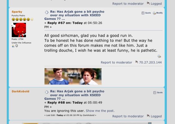This screenshot has width=175, height=124.
Task: Report Sparky's reply #67 to moderator
Action: [116, 63]
